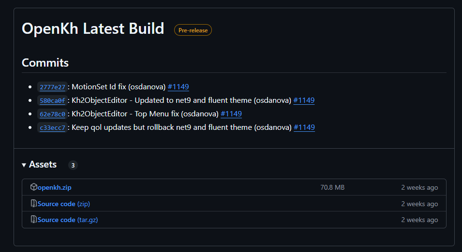462x252 pixels.
Task: Click the assets count badge showing 3
Action: pos(73,165)
